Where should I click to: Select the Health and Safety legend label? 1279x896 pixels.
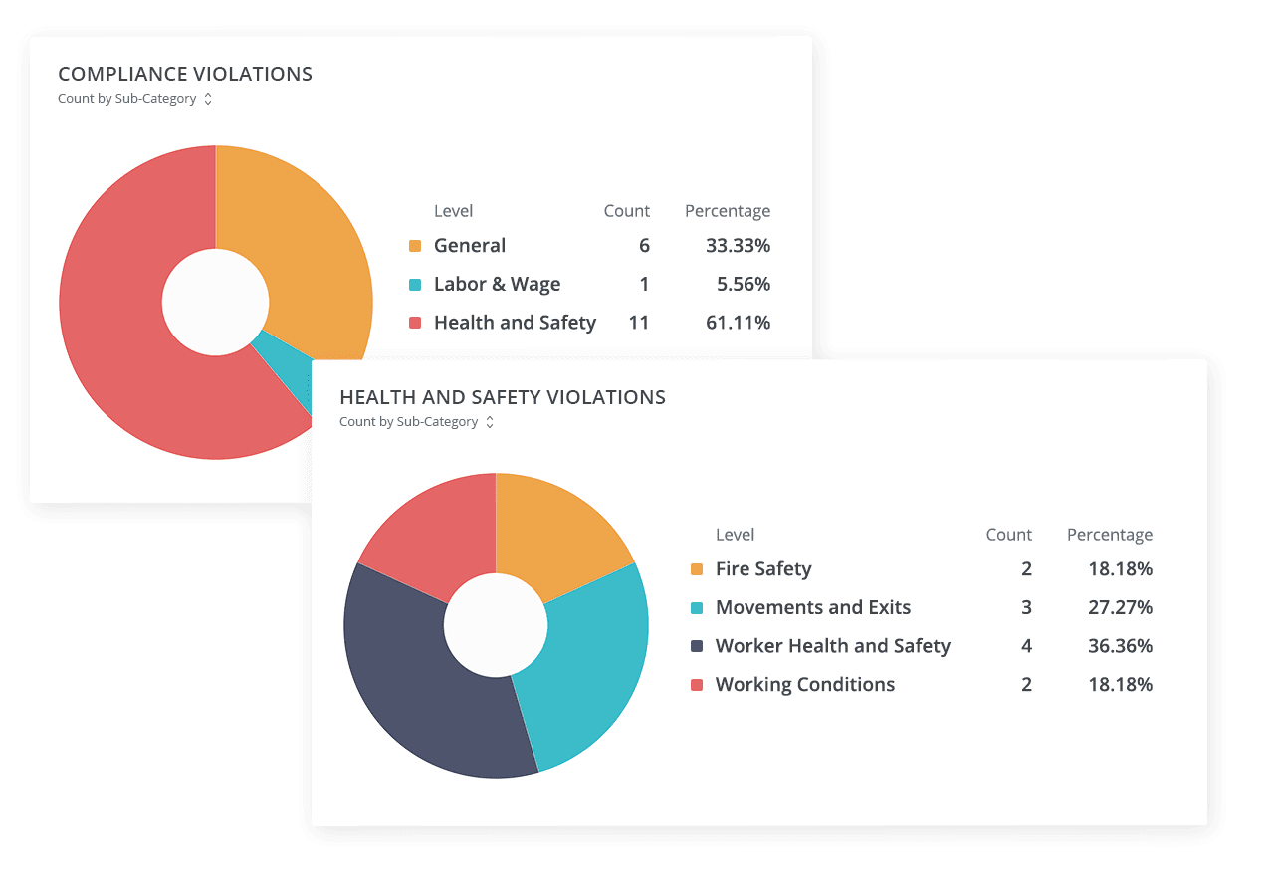(516, 323)
